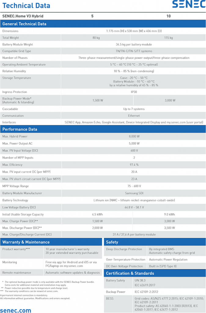The image size is (206, 313).
Task: Click the 'Battery Technology' label
Action: point(15,200)
